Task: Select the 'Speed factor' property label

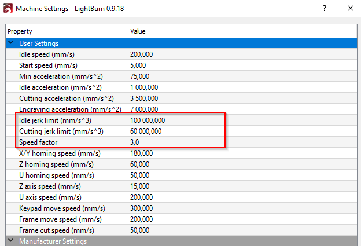Action: pos(38,142)
